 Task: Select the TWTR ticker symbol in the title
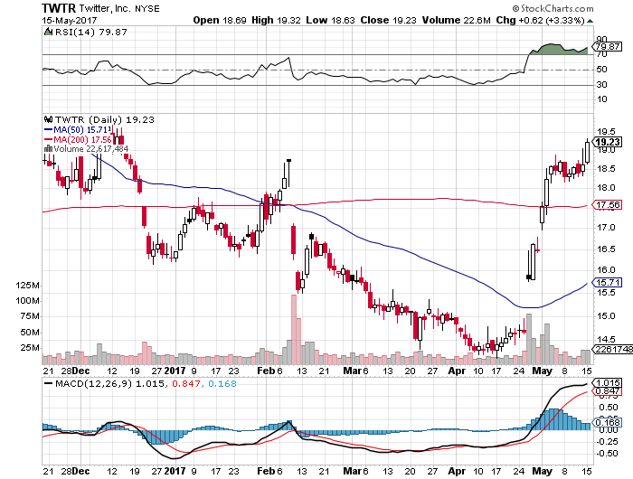tap(59, 8)
